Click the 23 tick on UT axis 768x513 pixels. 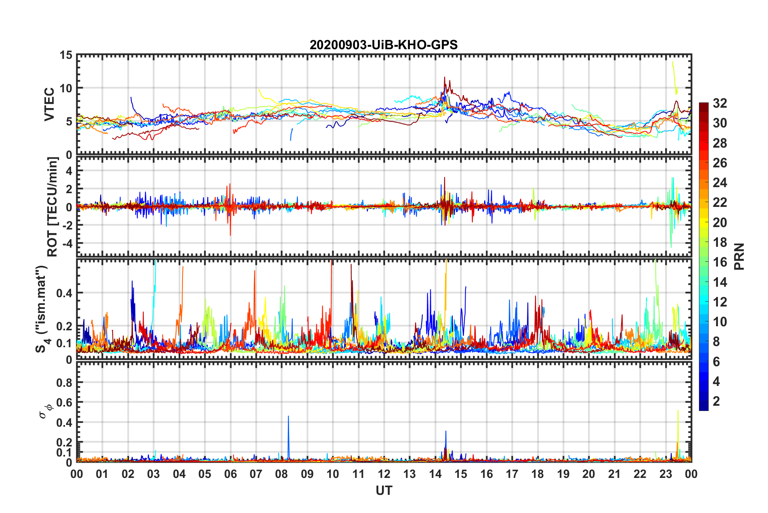pos(665,474)
